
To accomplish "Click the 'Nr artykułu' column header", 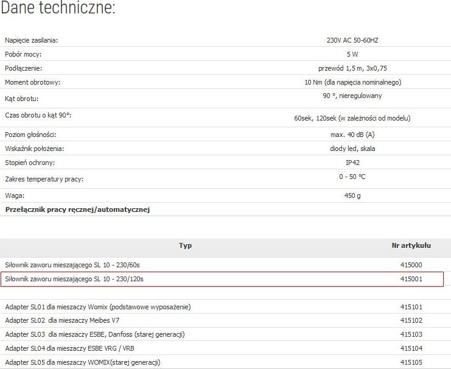I will (x=411, y=245).
